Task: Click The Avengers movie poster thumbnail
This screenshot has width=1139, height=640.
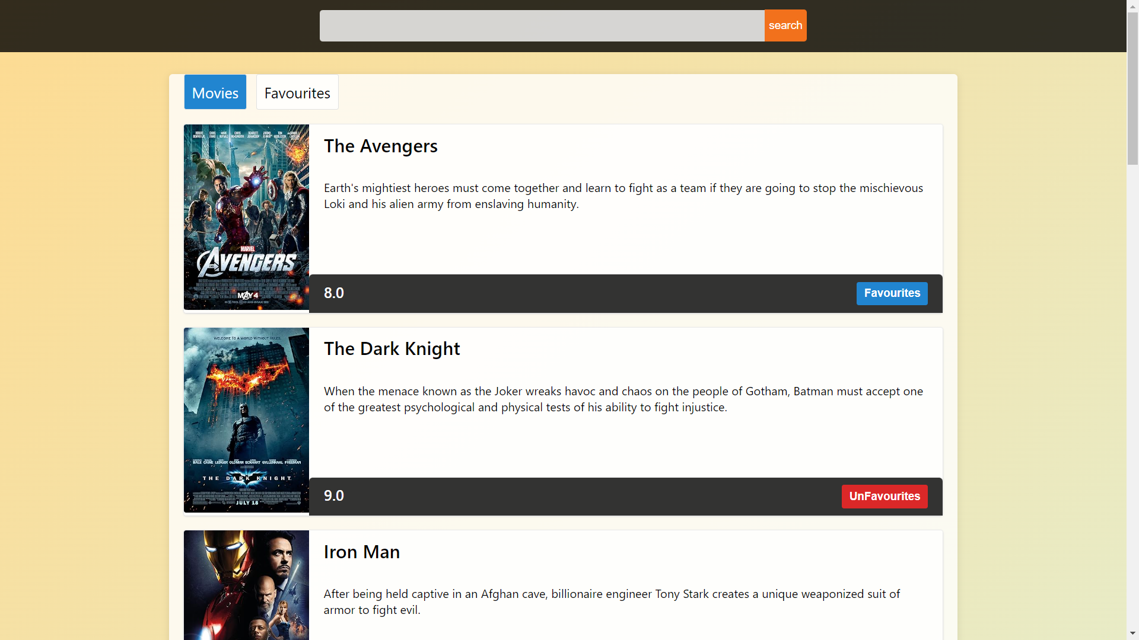Action: click(x=246, y=216)
